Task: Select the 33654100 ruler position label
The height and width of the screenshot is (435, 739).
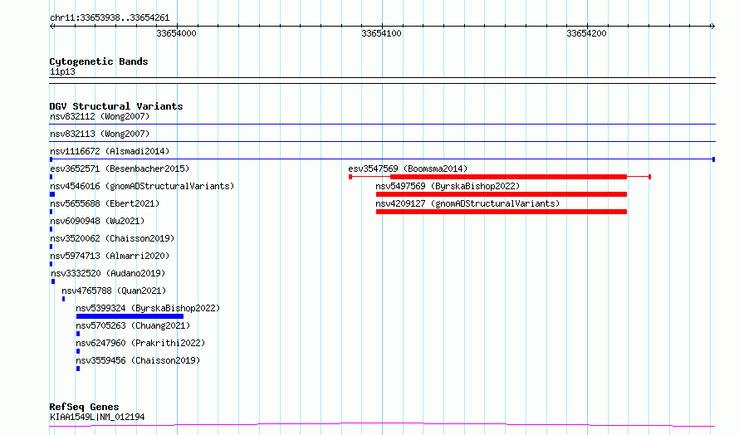Action: (x=381, y=33)
